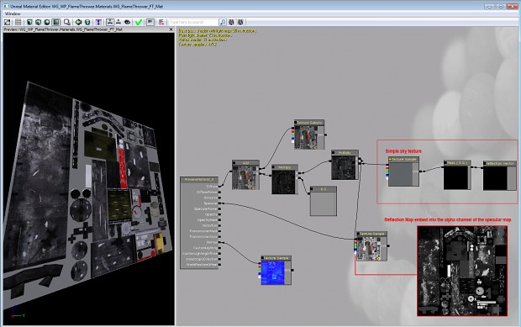Toggle preview square on upper-right Multiply node

pyautogui.click(x=334, y=152)
